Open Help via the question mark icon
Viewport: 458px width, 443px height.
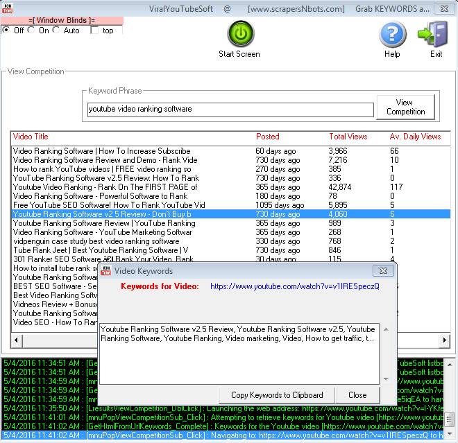(392, 34)
